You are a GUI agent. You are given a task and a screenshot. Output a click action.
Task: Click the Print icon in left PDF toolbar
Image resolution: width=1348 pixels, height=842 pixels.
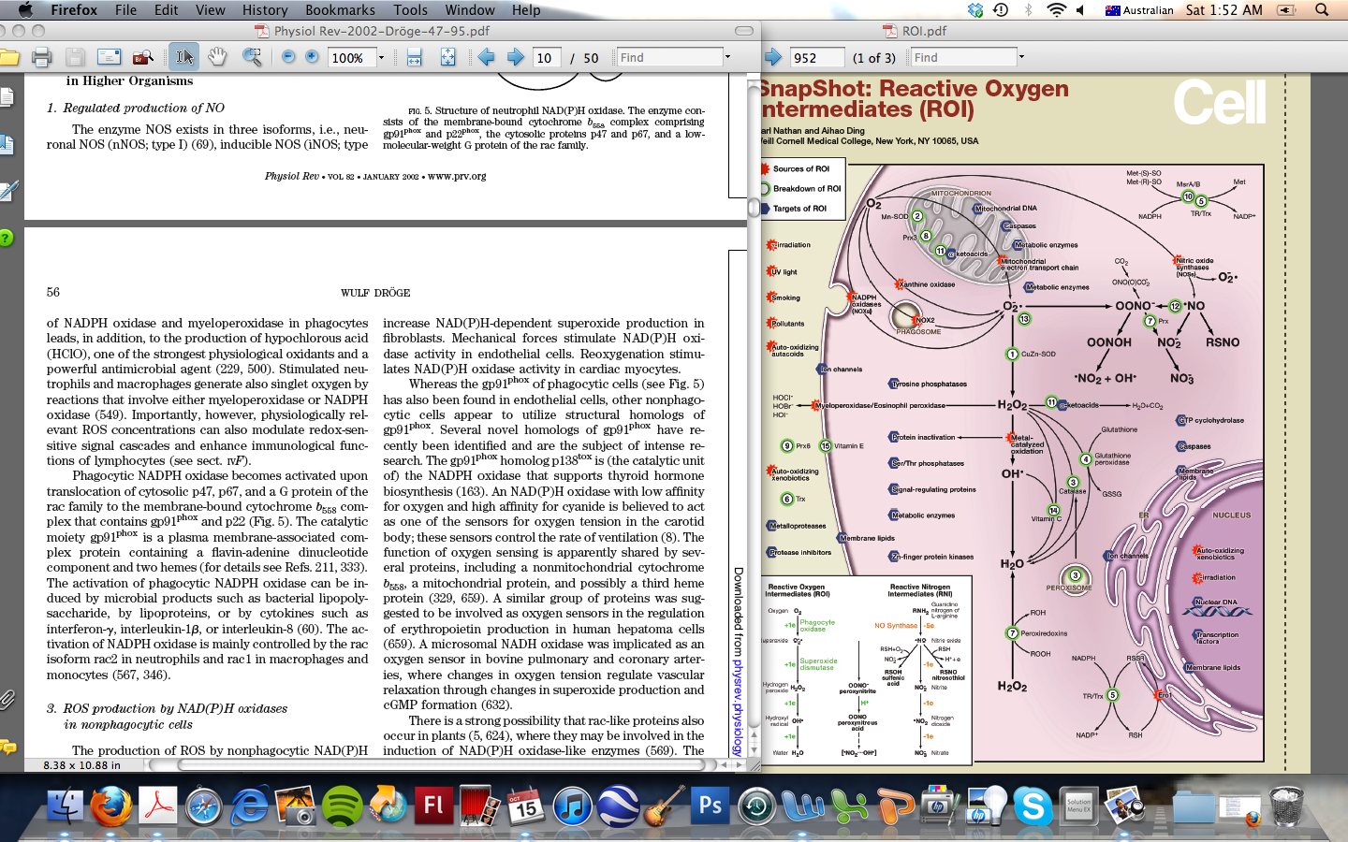(x=41, y=58)
